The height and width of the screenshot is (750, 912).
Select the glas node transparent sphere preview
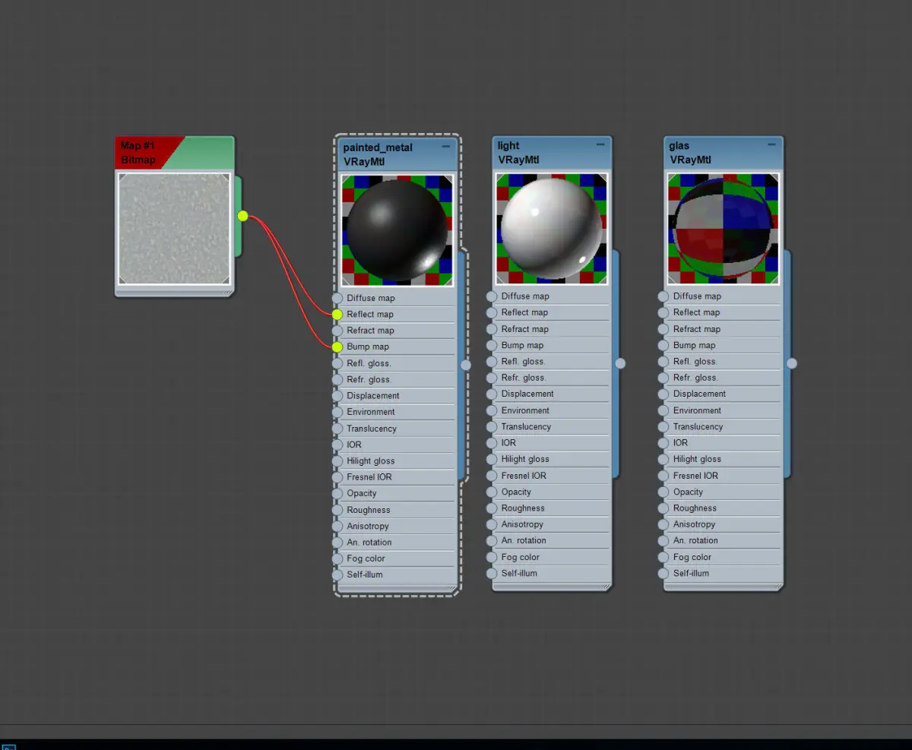pyautogui.click(x=724, y=229)
